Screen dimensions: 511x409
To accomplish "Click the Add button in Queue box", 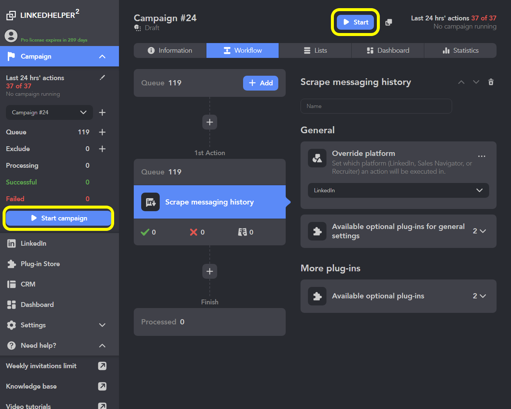I will 261,83.
